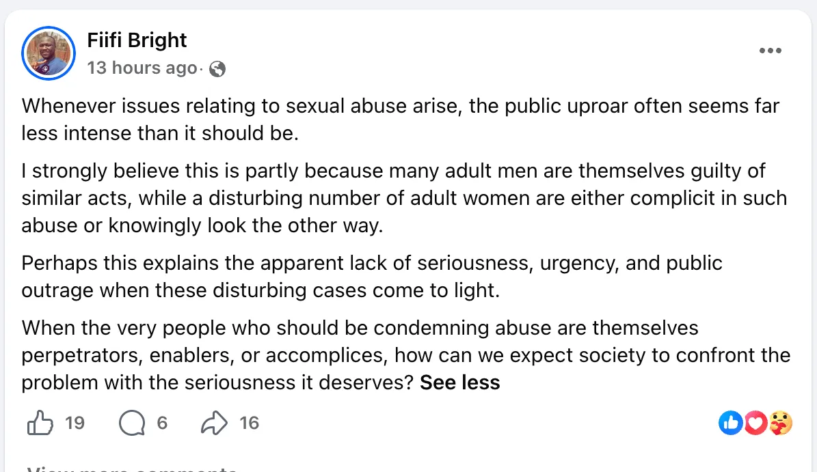Click the care hug emoji reaction
Image resolution: width=817 pixels, height=472 pixels.
(x=781, y=423)
